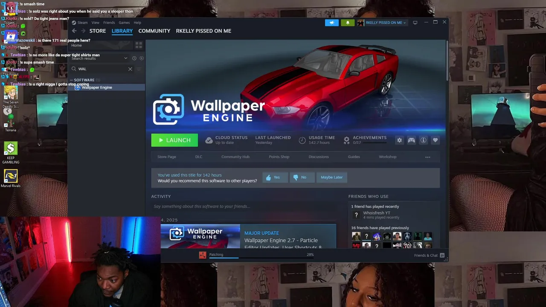Open the View menu
Viewport: 546px width, 307px height.
[95, 23]
